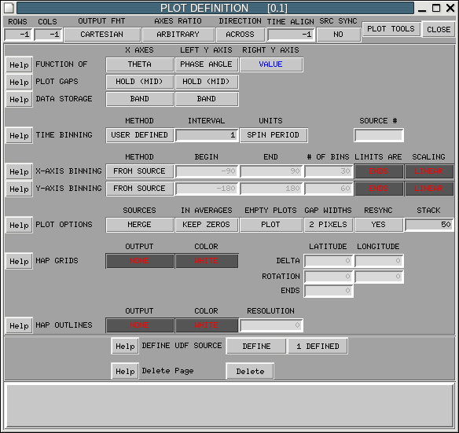
Task: Open Help for MAP OUTLINES
Action: [x=19, y=325]
